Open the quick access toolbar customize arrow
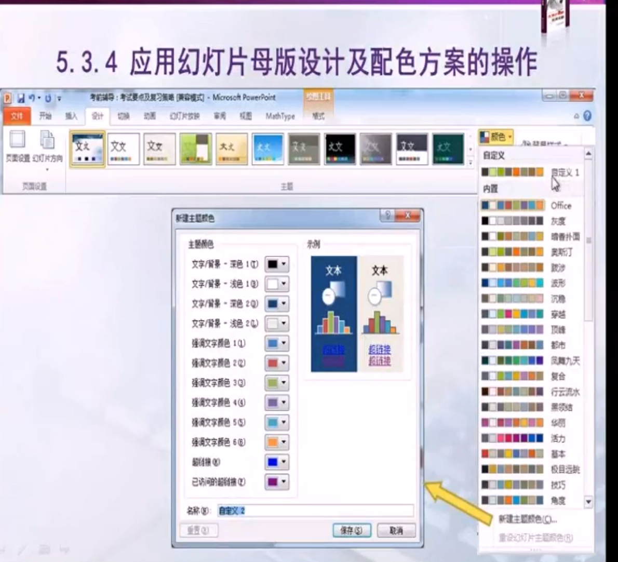618x562 pixels. [x=59, y=99]
